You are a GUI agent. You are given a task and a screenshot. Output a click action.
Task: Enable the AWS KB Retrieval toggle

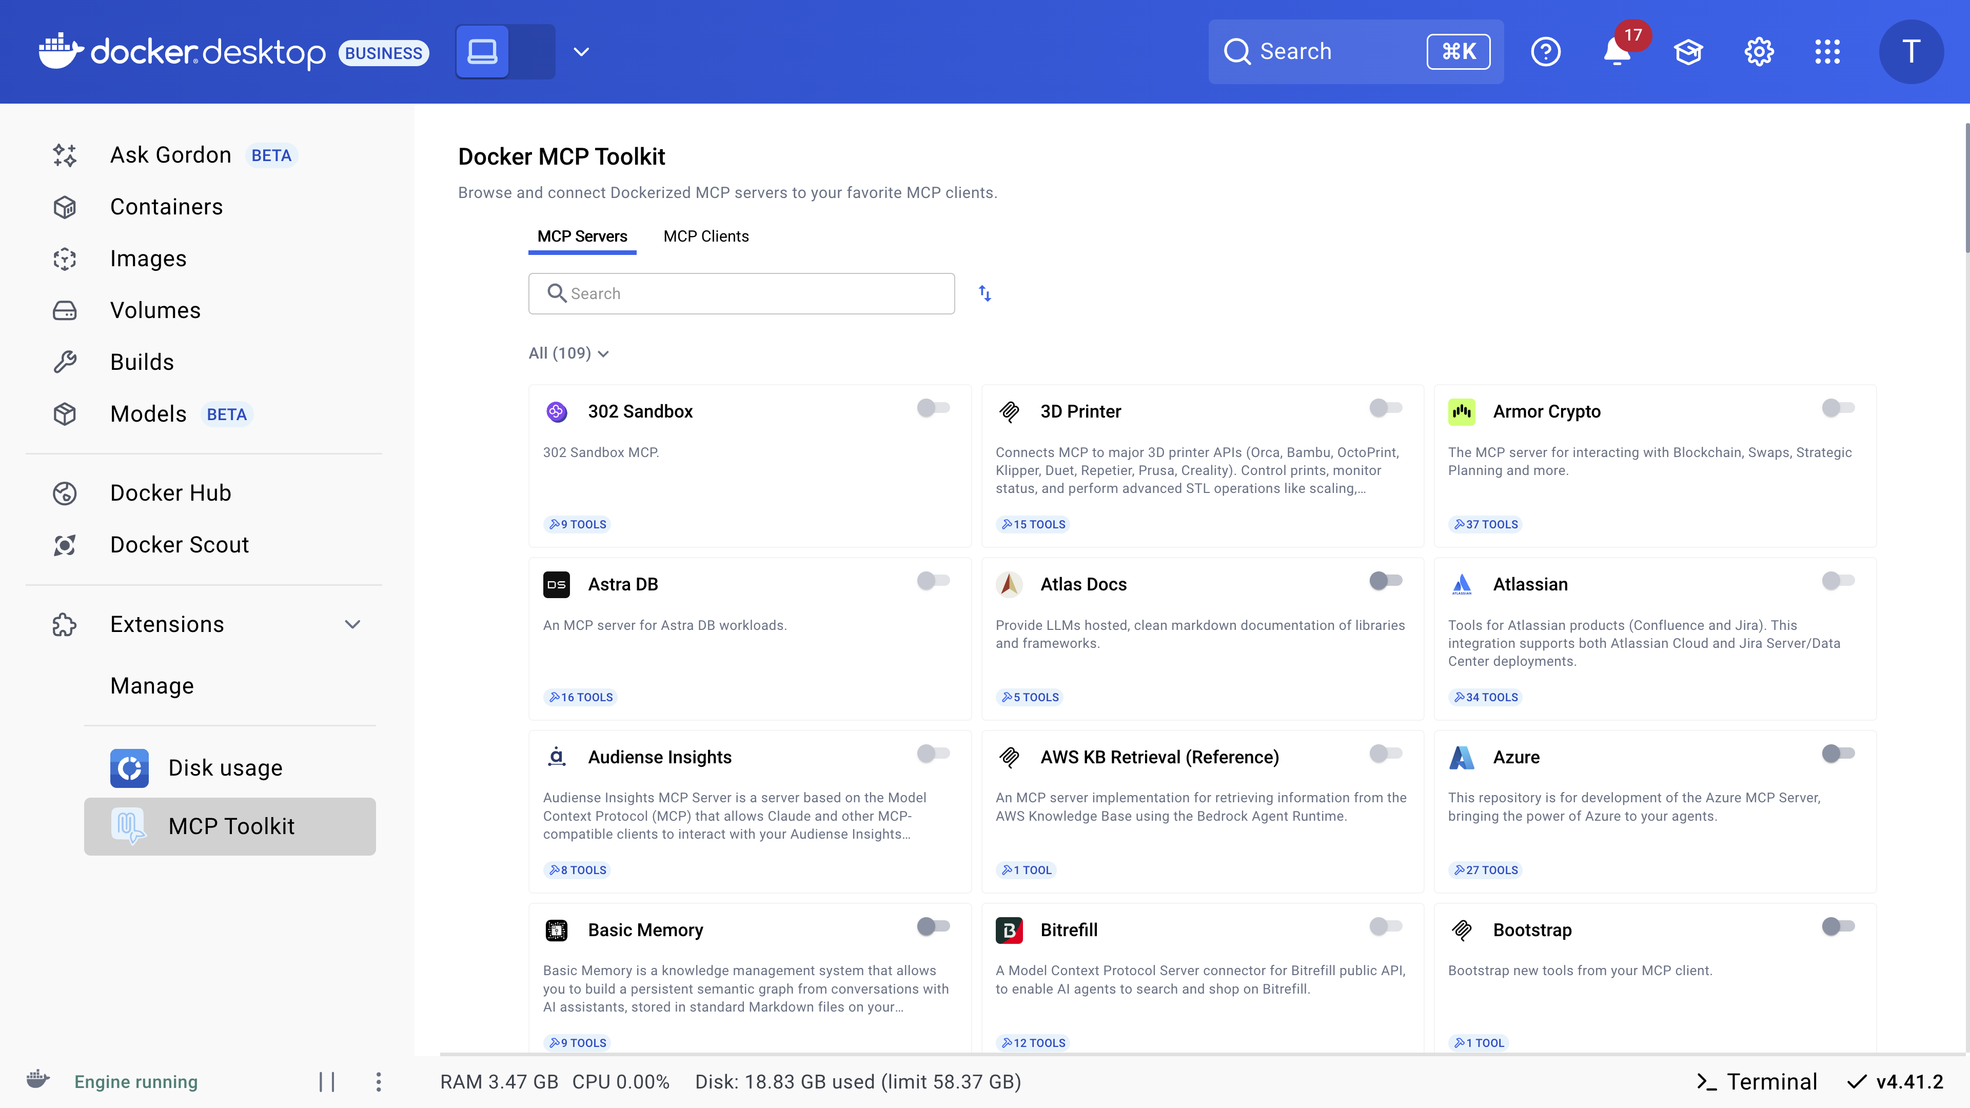1386,753
